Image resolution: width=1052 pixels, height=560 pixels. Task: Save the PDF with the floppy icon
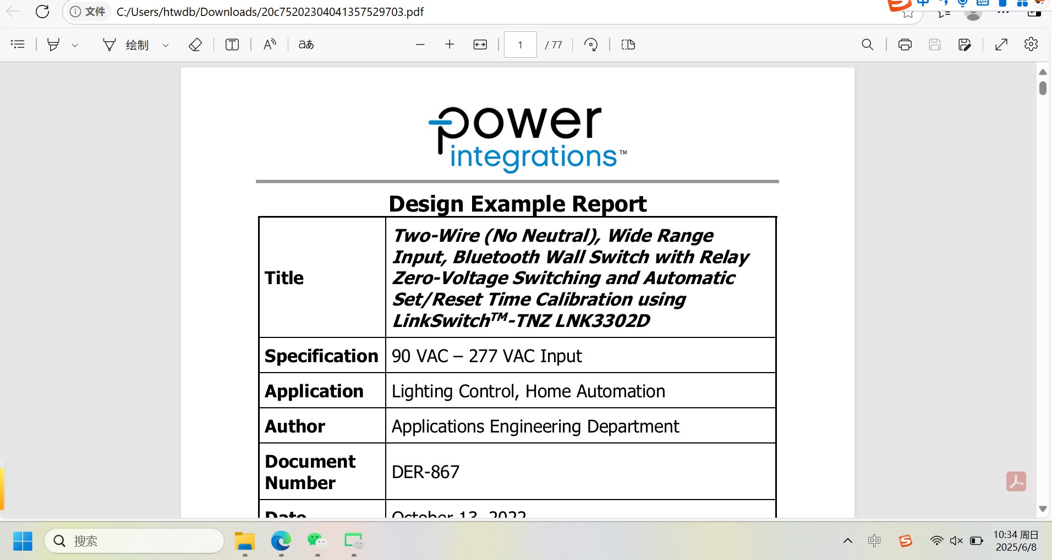(935, 45)
